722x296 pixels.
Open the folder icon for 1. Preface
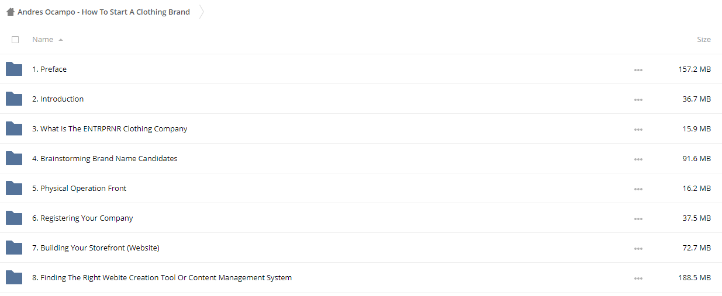coord(14,69)
